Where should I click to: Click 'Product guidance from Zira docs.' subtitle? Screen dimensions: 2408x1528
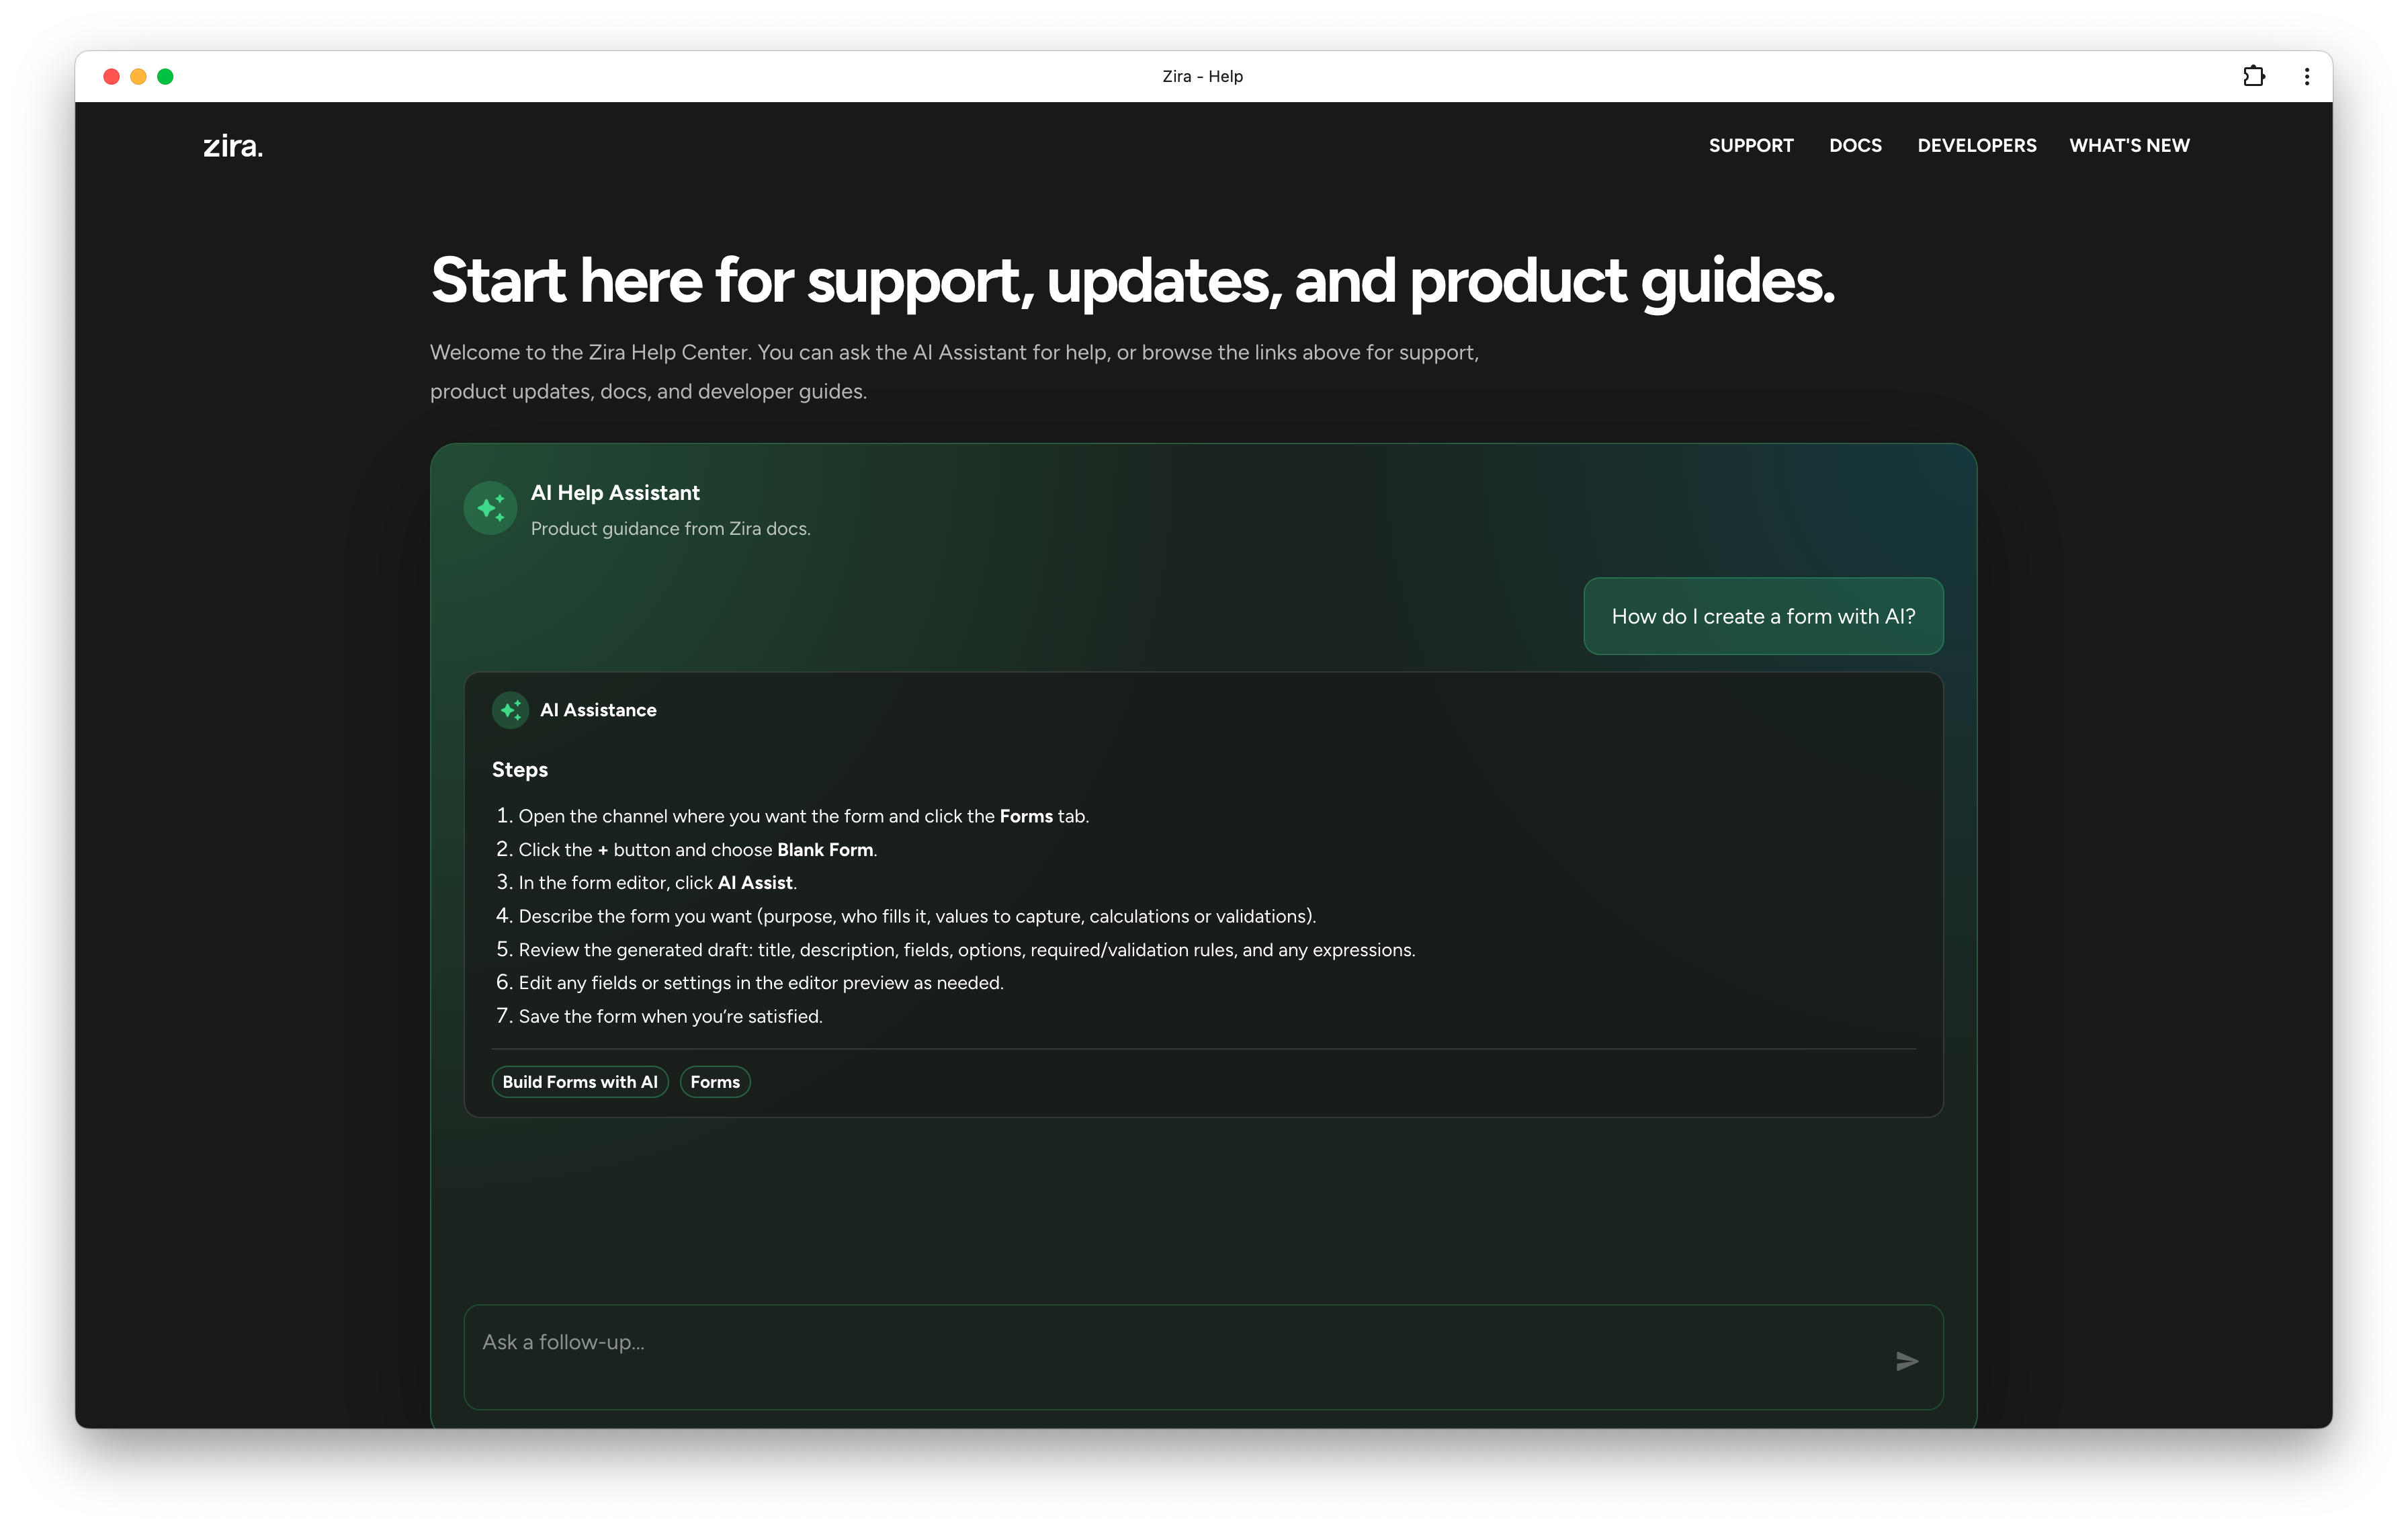[x=670, y=528]
